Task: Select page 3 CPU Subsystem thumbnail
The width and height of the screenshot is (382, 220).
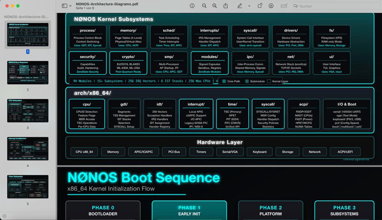Action: click(x=28, y=111)
